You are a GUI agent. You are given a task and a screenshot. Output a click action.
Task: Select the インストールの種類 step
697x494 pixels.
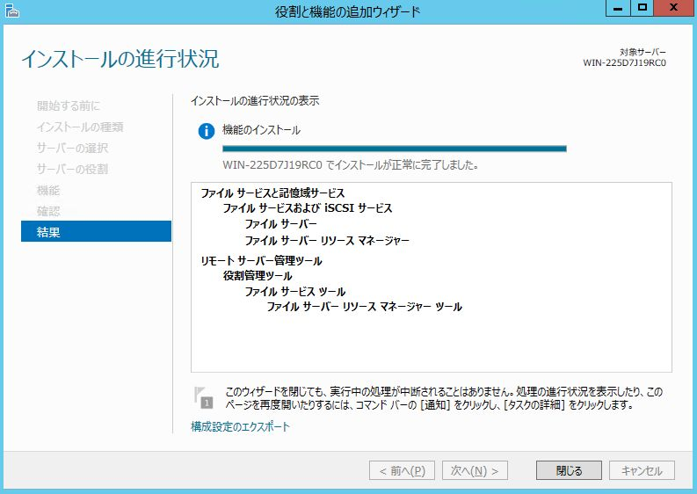80,127
